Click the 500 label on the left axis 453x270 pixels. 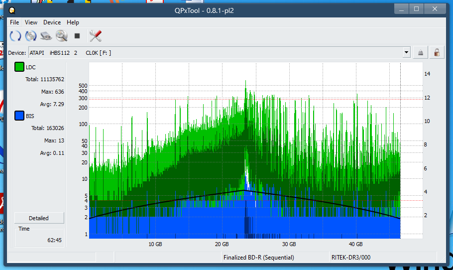[x=83, y=86]
